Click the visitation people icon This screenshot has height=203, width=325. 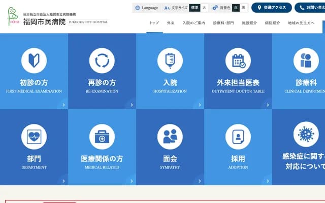[x=170, y=136]
